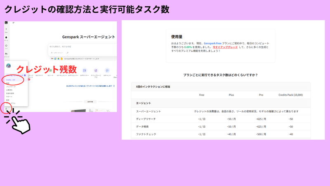Click the Gmail icon under the prompt box

tap(52, 59)
